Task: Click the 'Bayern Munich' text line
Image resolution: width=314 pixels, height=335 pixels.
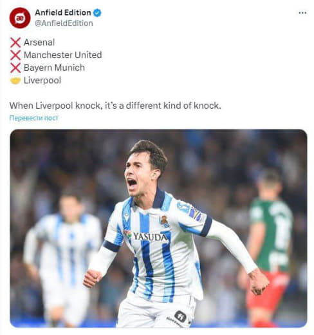Action: (x=54, y=68)
